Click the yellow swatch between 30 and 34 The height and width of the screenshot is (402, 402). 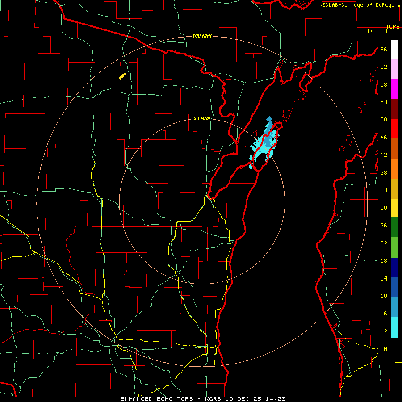click(x=394, y=208)
